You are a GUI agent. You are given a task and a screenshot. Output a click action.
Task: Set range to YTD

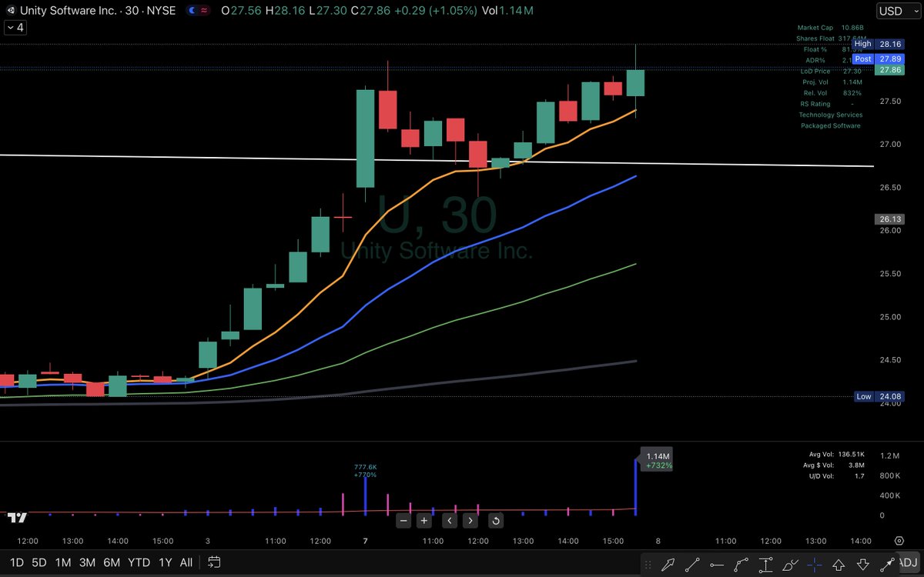coord(139,562)
